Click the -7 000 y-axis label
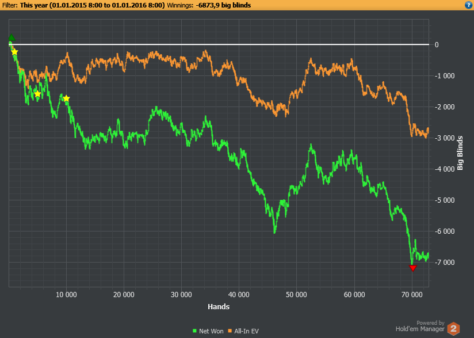 pyautogui.click(x=445, y=263)
